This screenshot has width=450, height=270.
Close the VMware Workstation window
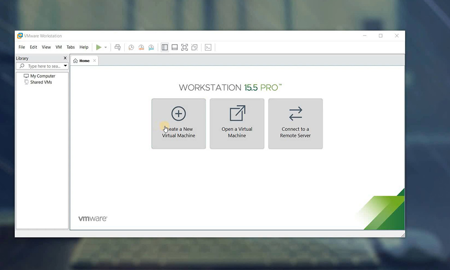click(396, 36)
